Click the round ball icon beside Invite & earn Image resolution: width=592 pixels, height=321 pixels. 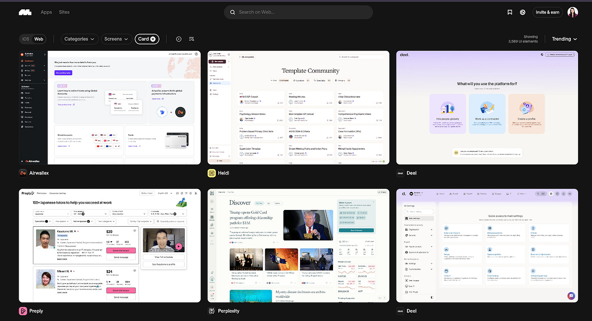522,12
